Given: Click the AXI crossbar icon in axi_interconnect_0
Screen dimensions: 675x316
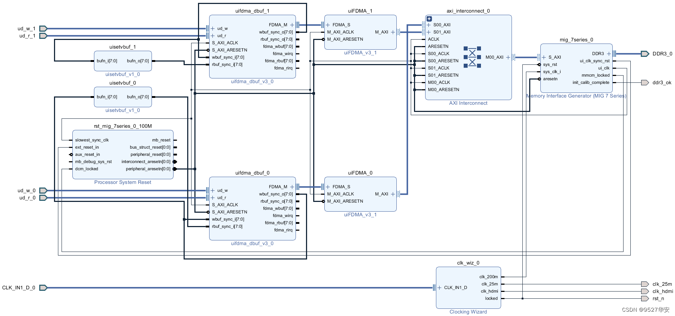Looking at the screenshot, I should point(472,57).
